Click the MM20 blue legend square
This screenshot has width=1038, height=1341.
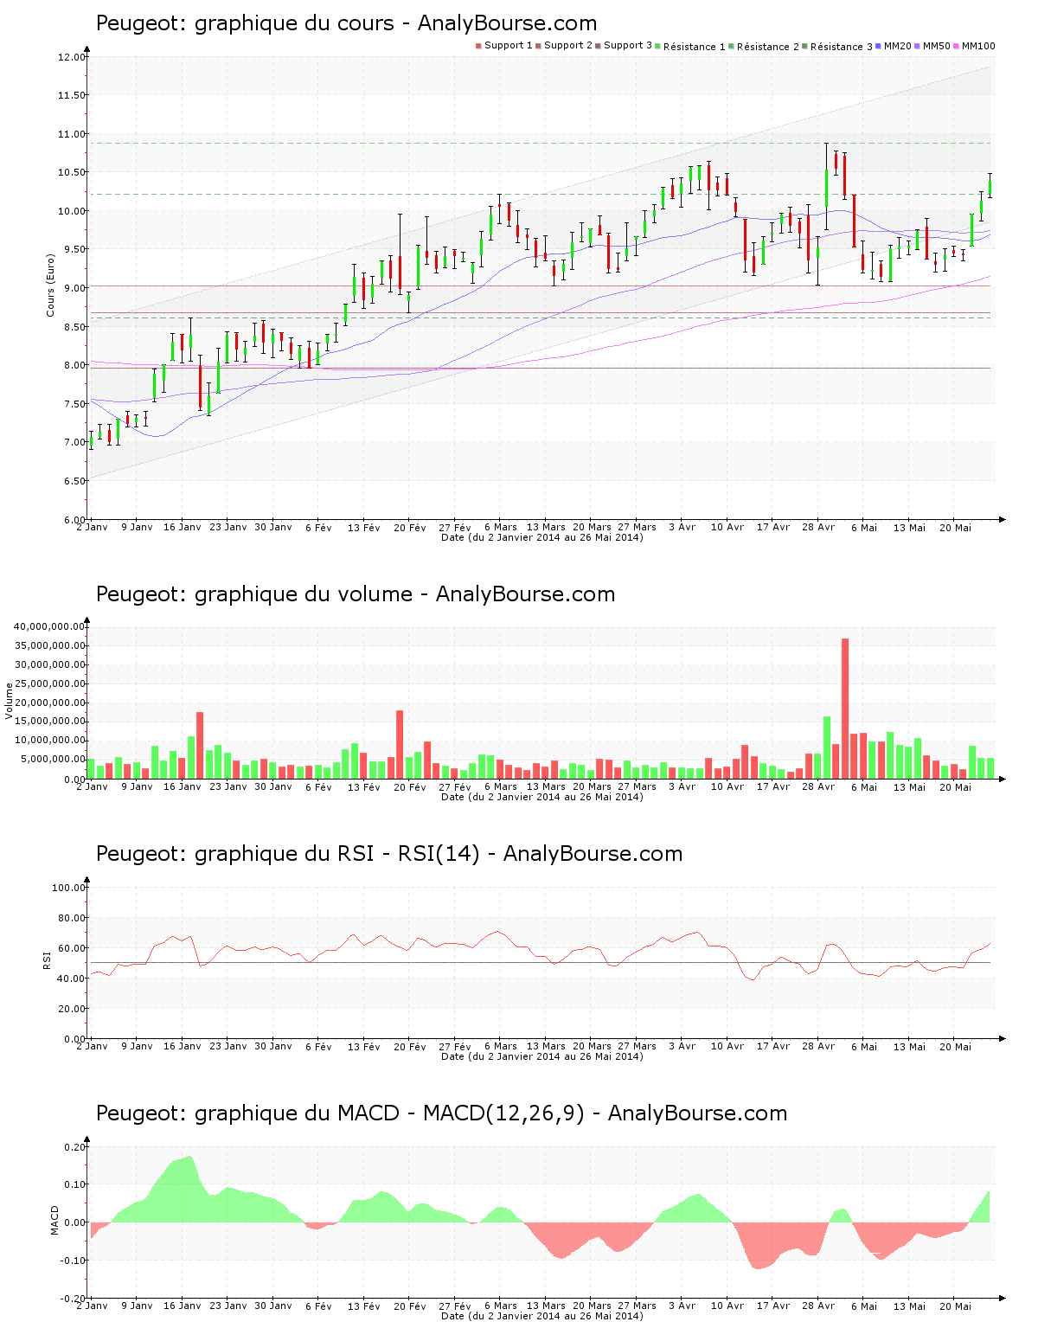point(879,46)
